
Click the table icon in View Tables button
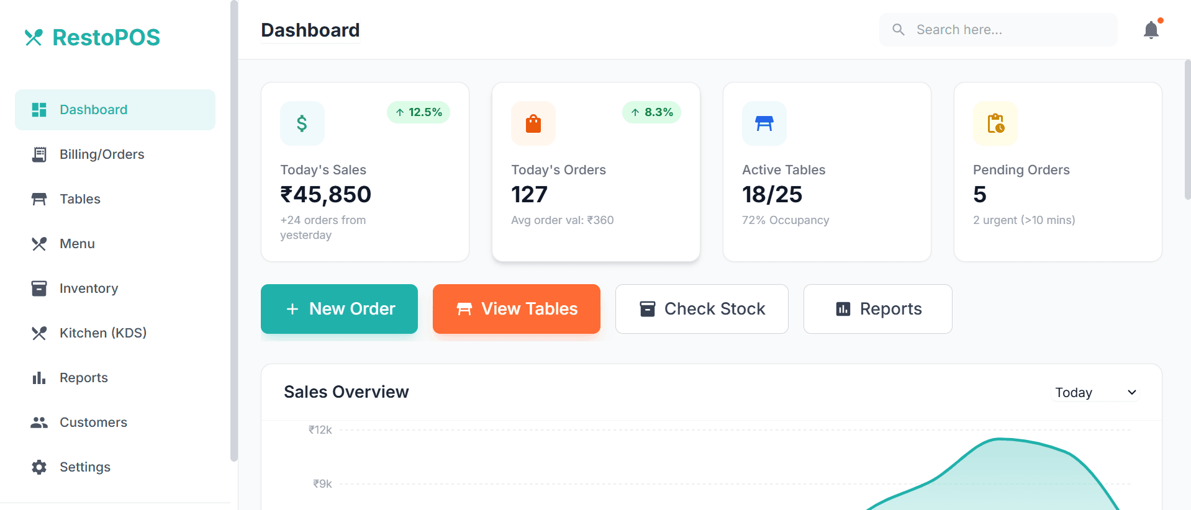click(464, 309)
